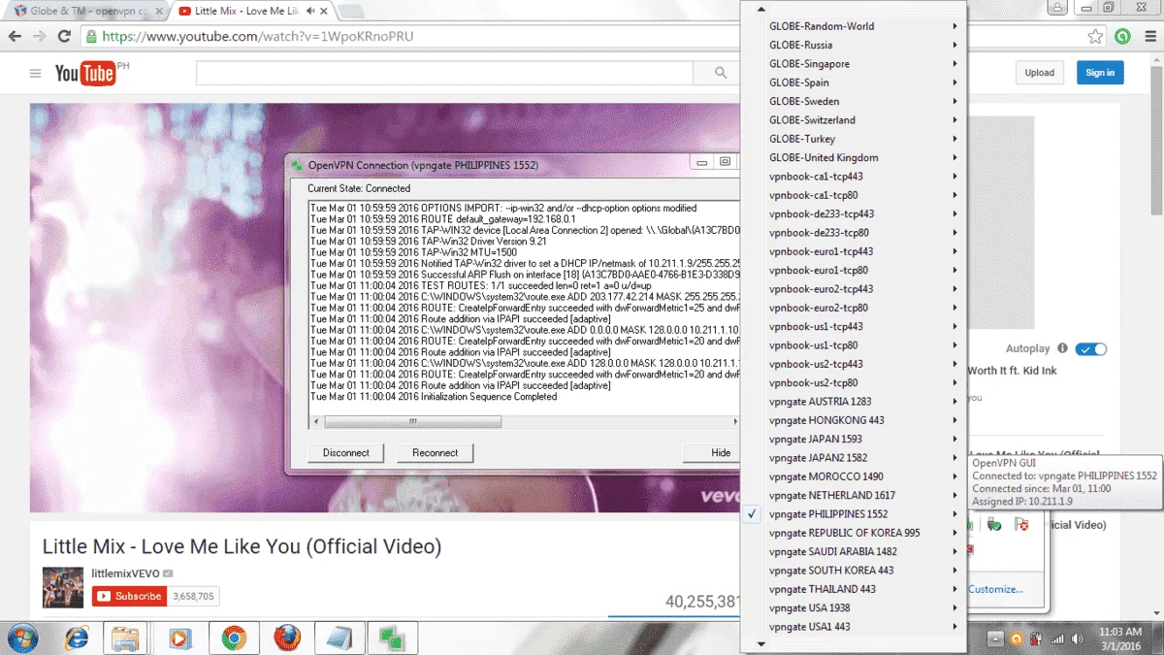1164x655 pixels.
Task: Open vpngate SAUDI ARABIA 1482 menu entry
Action: click(854, 552)
